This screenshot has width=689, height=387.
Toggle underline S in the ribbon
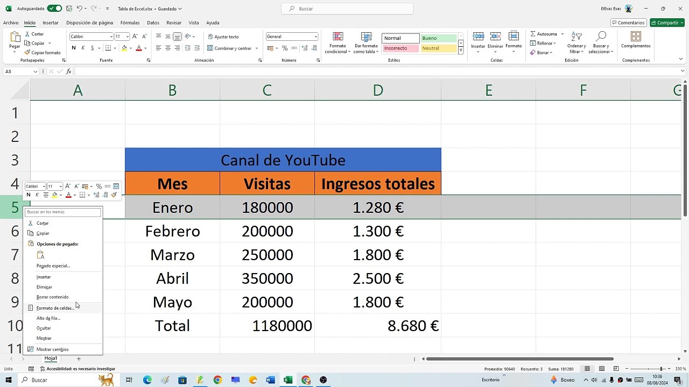[x=92, y=48]
